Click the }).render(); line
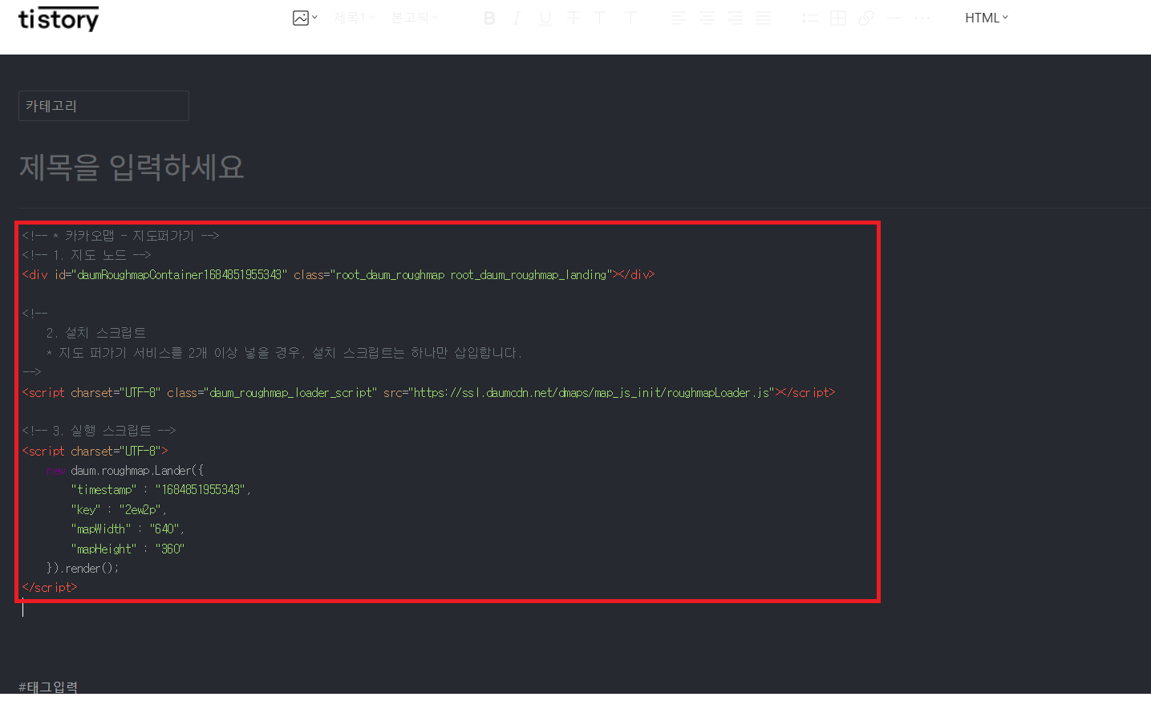The width and height of the screenshot is (1151, 705). point(83,569)
